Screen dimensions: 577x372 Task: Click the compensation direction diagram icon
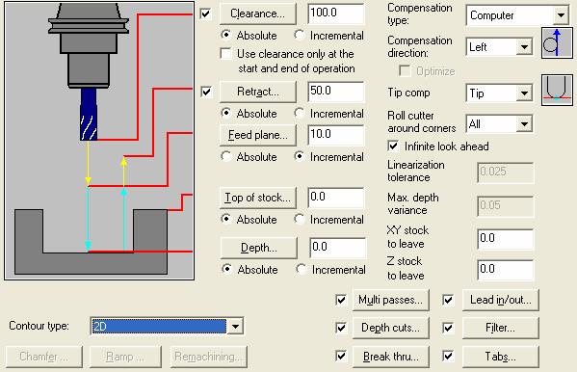click(557, 43)
